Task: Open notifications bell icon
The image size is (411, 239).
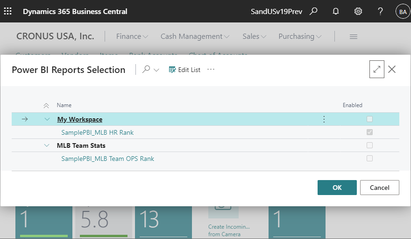Action: [x=336, y=11]
